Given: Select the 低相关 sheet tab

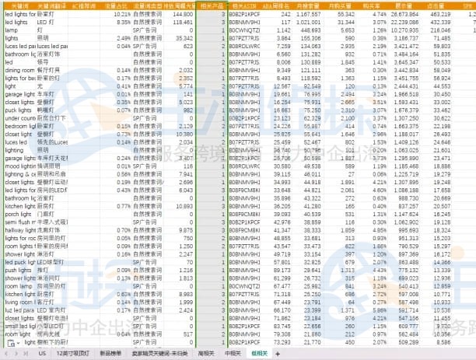Looking at the screenshot, I should pyautogui.click(x=259, y=353).
